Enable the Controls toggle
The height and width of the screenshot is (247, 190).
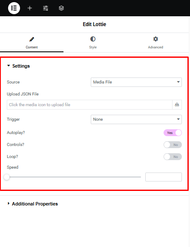[173, 145]
